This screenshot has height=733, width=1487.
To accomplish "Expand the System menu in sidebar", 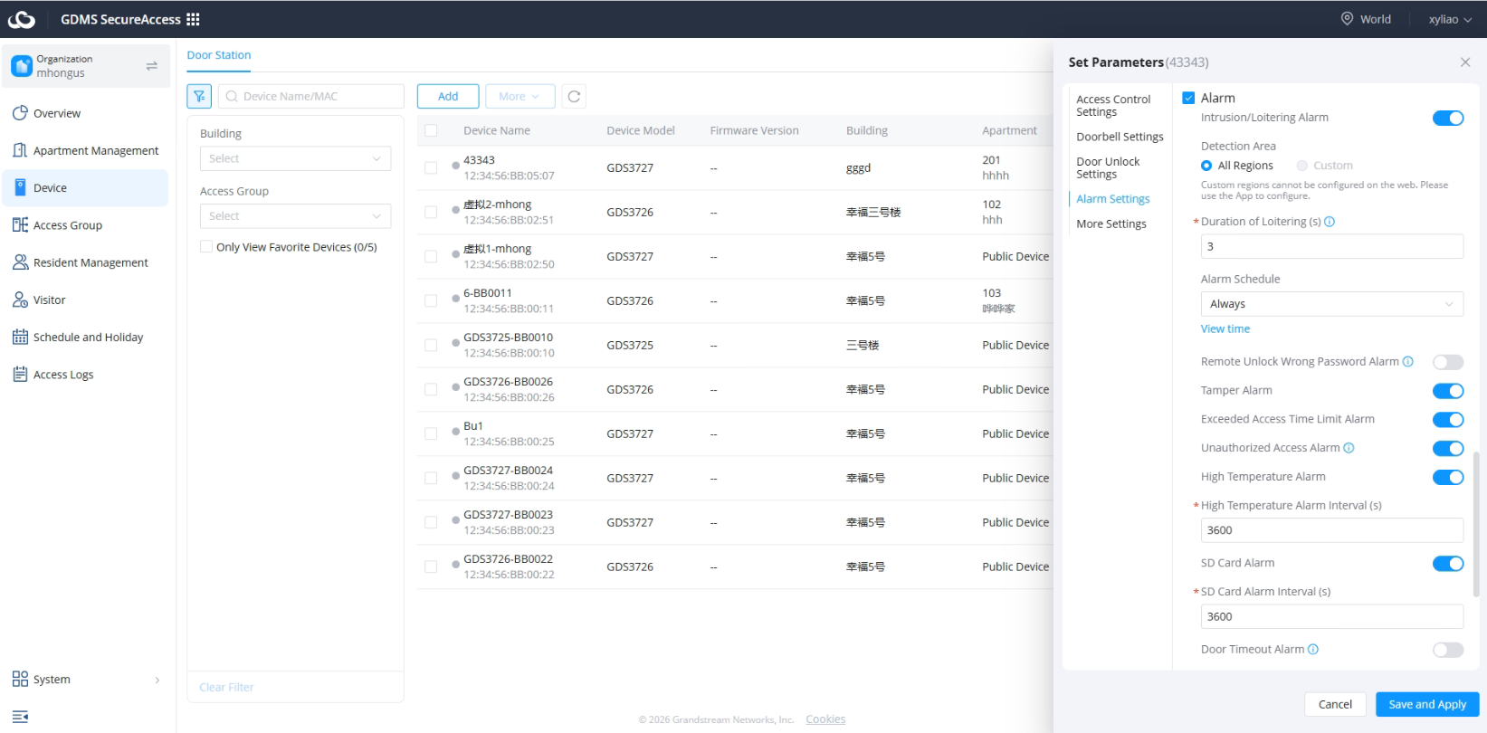I will pos(85,680).
